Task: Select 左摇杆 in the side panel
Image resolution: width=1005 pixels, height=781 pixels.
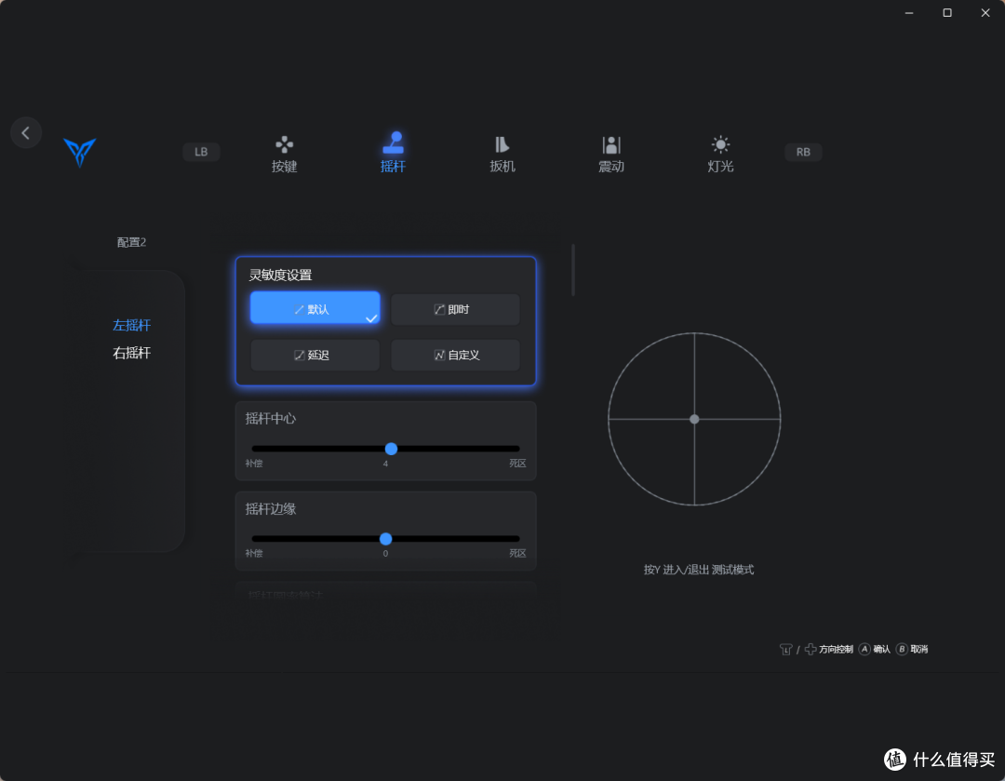Action: 131,325
